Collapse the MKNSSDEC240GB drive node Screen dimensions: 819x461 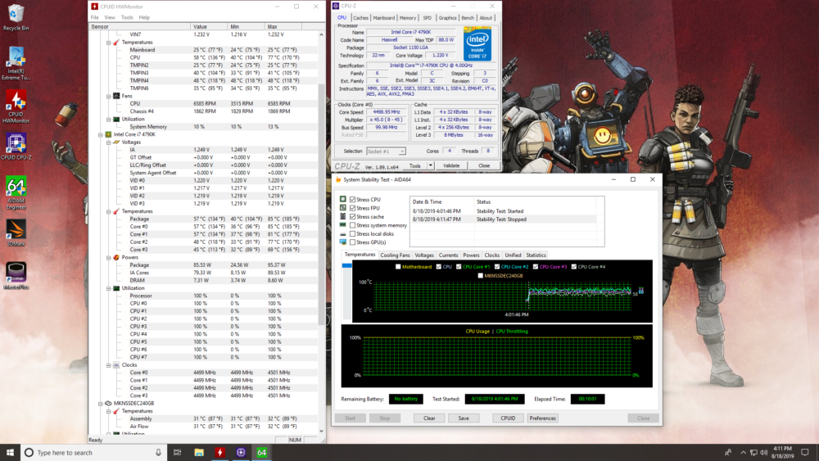coord(101,403)
